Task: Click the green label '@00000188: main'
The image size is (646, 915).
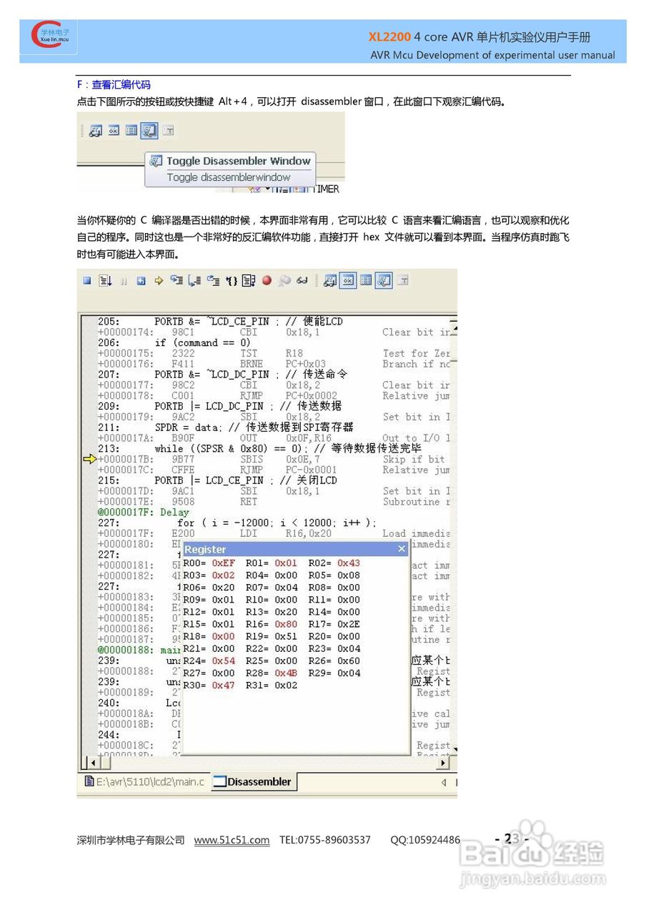Action: [x=139, y=650]
